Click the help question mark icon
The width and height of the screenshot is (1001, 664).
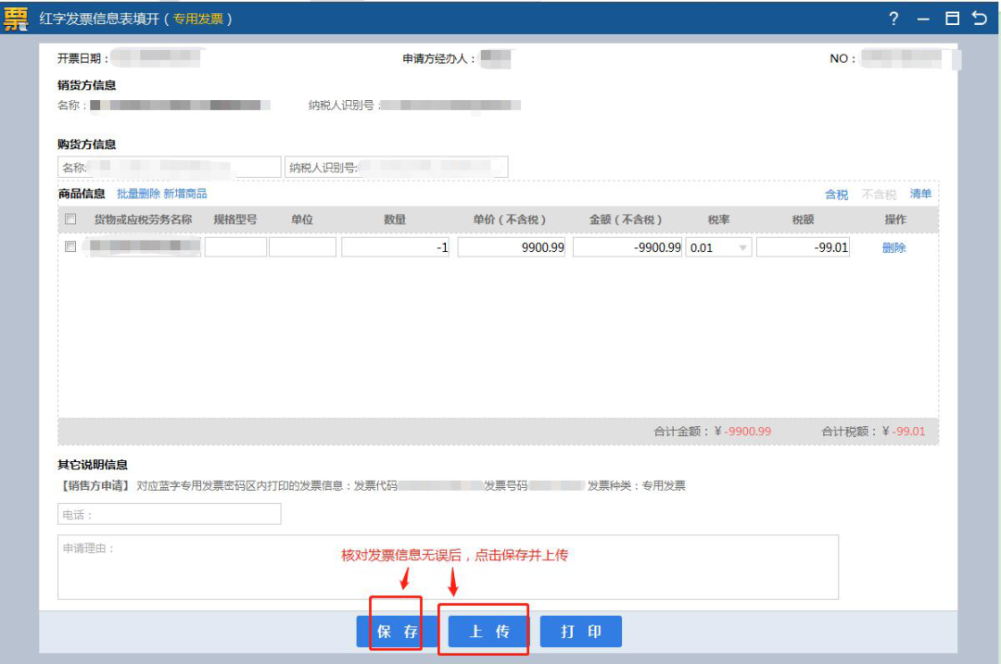click(x=893, y=19)
